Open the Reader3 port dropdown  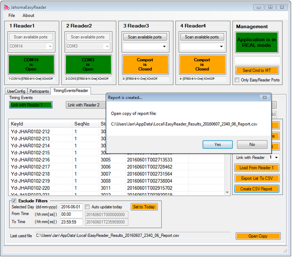(x=164, y=46)
